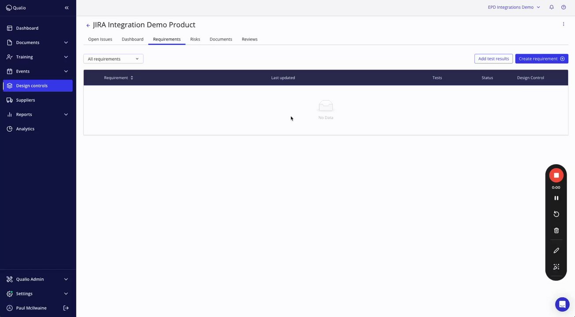Expand the Training submenu chevron
Viewport: 575px width, 317px height.
[66, 57]
